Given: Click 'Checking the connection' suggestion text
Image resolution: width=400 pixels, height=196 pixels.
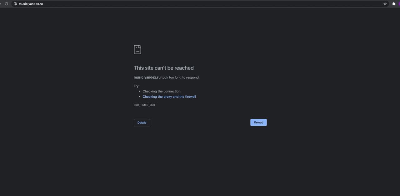Looking at the screenshot, I should coord(161,91).
